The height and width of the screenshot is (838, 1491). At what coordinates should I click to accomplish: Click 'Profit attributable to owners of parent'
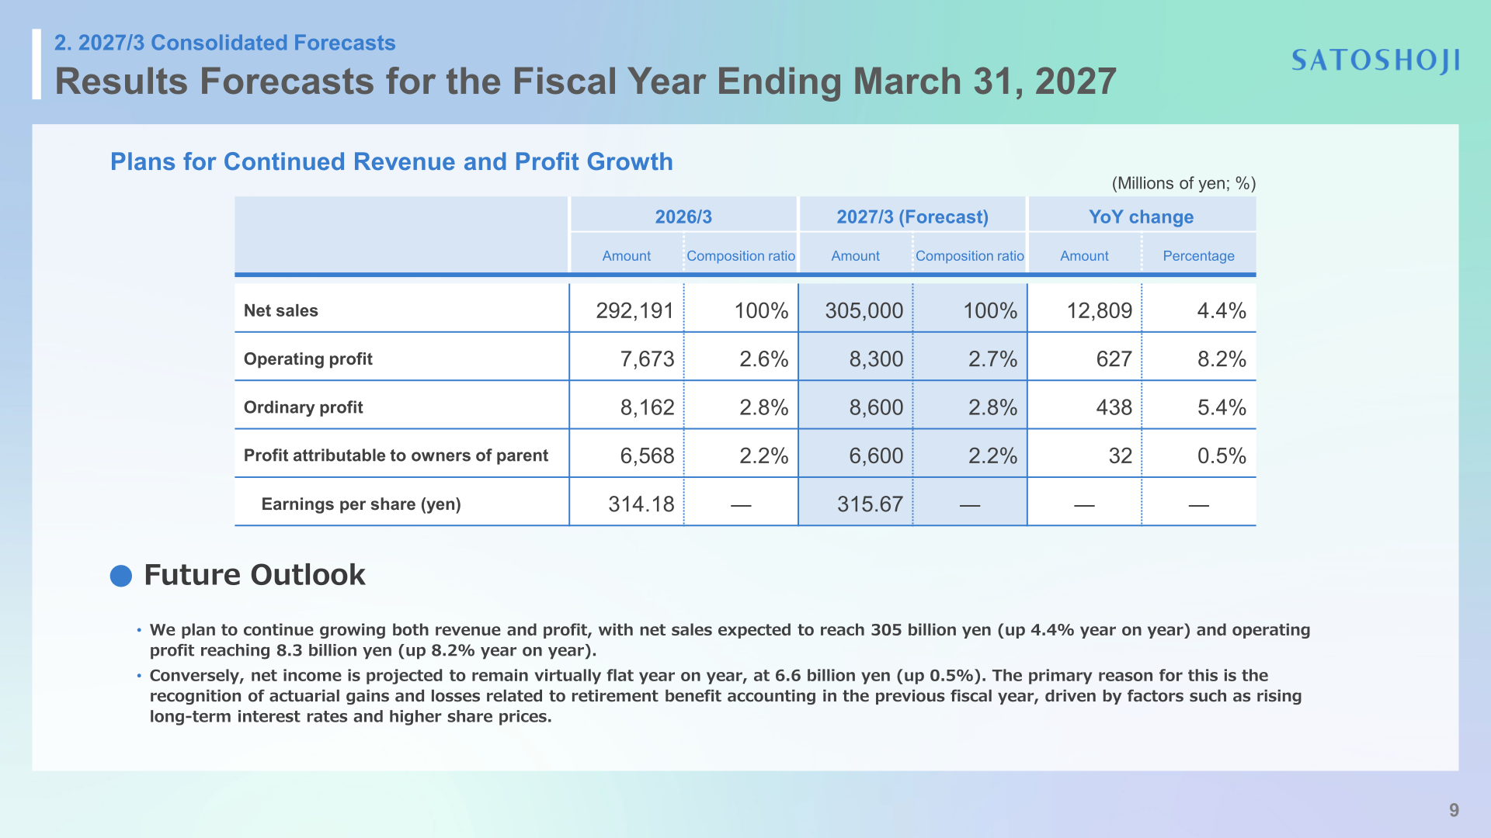click(396, 455)
